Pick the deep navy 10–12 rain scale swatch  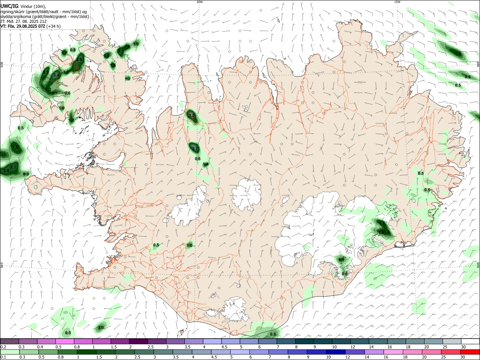click(x=336, y=352)
